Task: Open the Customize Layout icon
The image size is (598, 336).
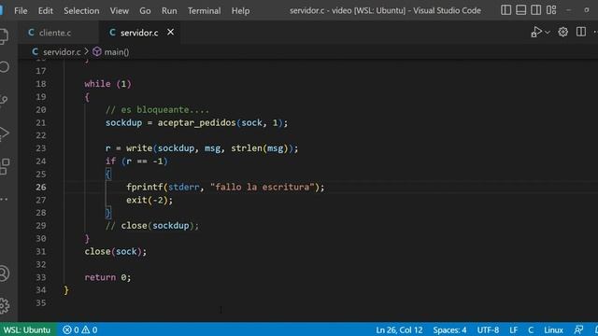Action: (x=551, y=10)
